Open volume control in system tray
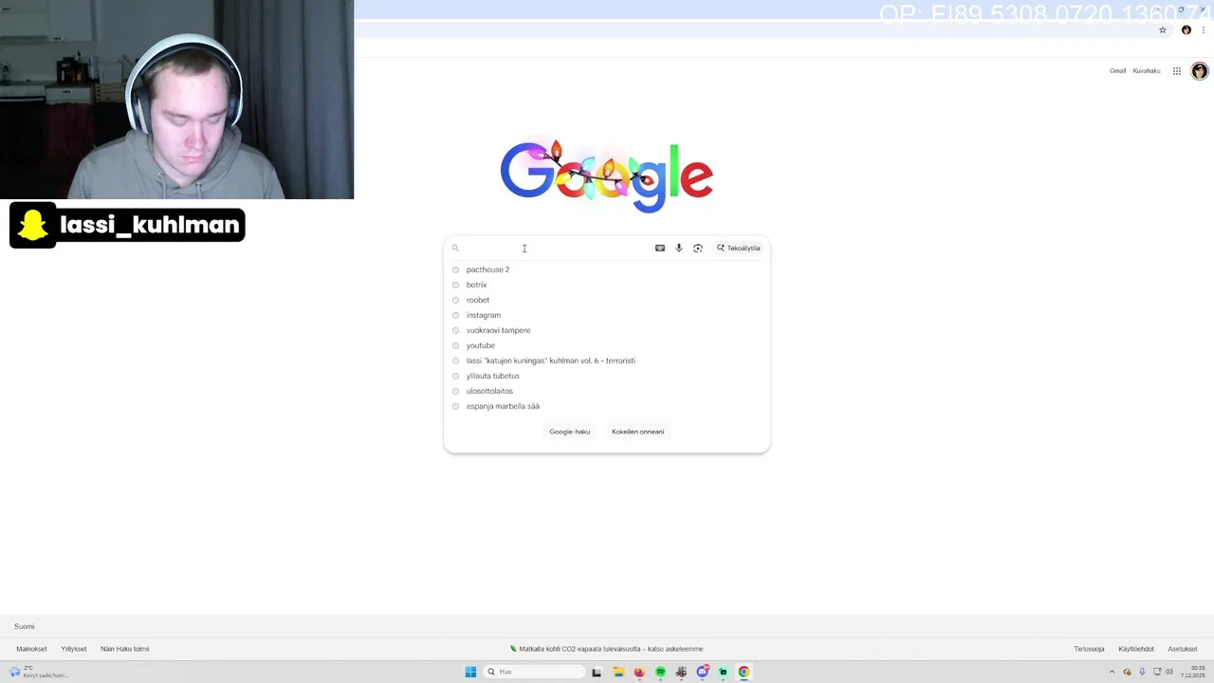 (1168, 672)
